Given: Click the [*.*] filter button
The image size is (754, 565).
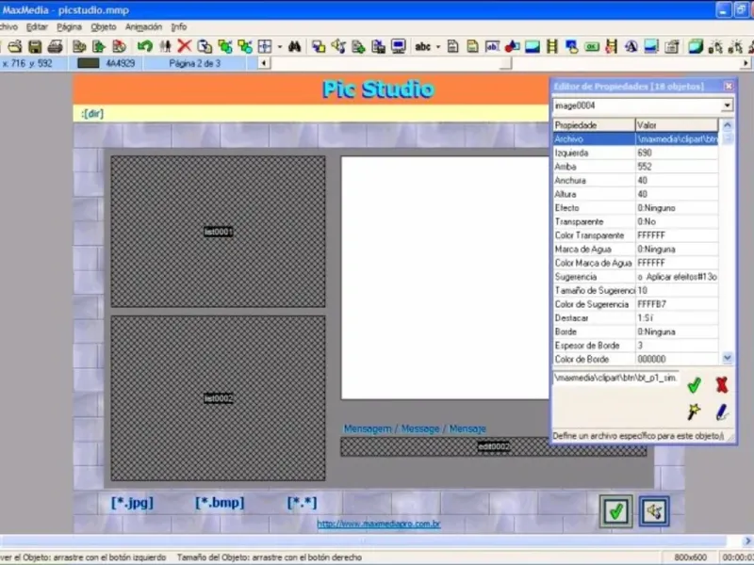Looking at the screenshot, I should 302,503.
